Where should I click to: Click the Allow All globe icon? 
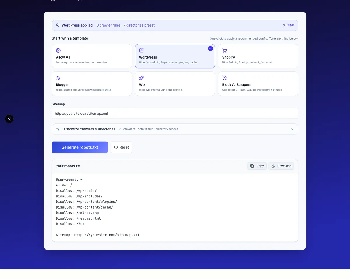pos(58,50)
